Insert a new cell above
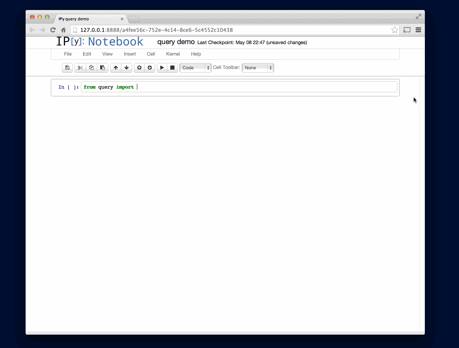Viewport: 459px width, 348px height. [x=139, y=67]
